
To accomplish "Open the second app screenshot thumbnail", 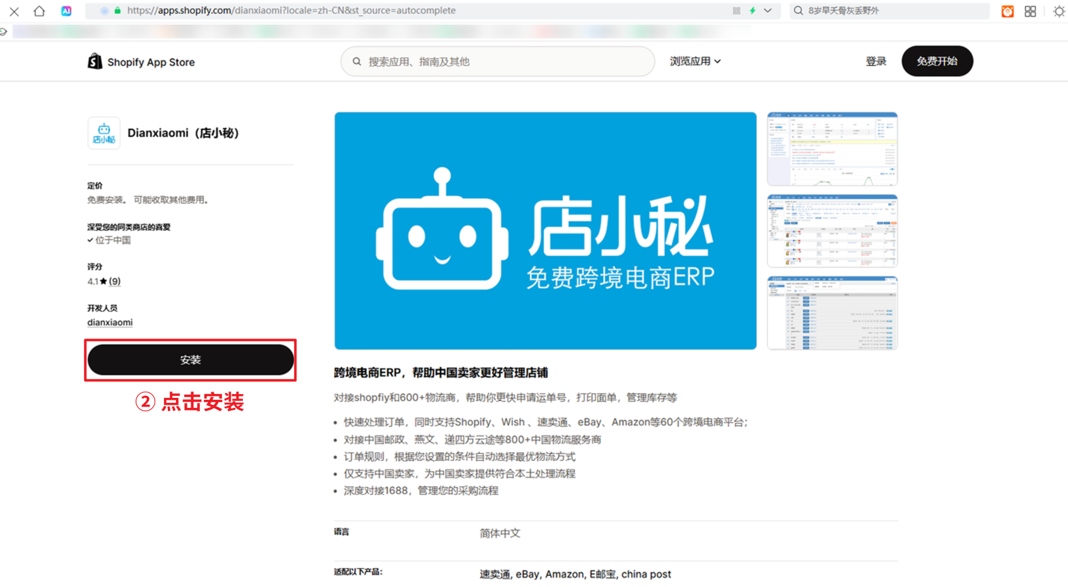I will [832, 231].
